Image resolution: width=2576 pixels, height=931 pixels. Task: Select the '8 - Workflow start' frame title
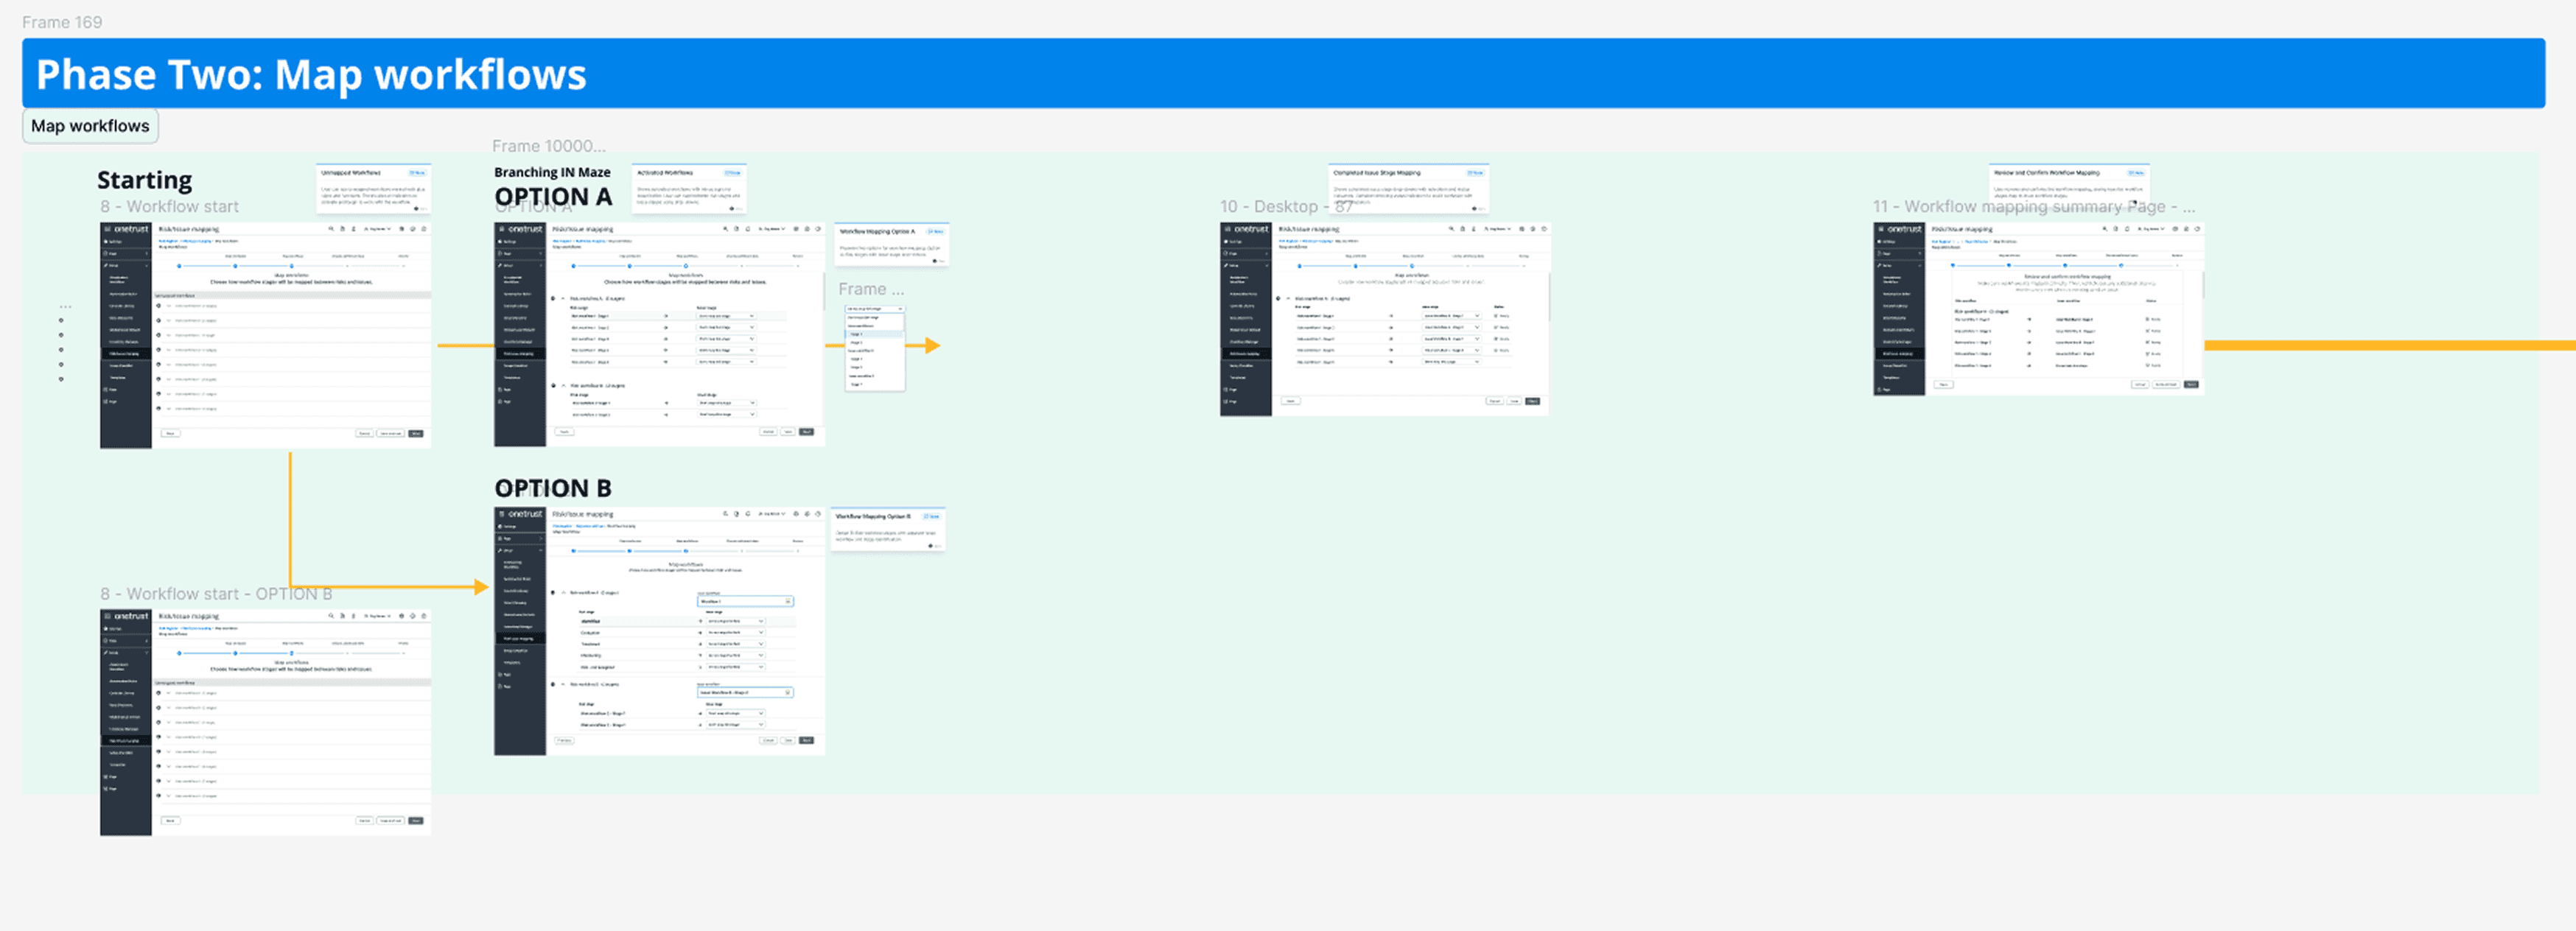[x=169, y=207]
